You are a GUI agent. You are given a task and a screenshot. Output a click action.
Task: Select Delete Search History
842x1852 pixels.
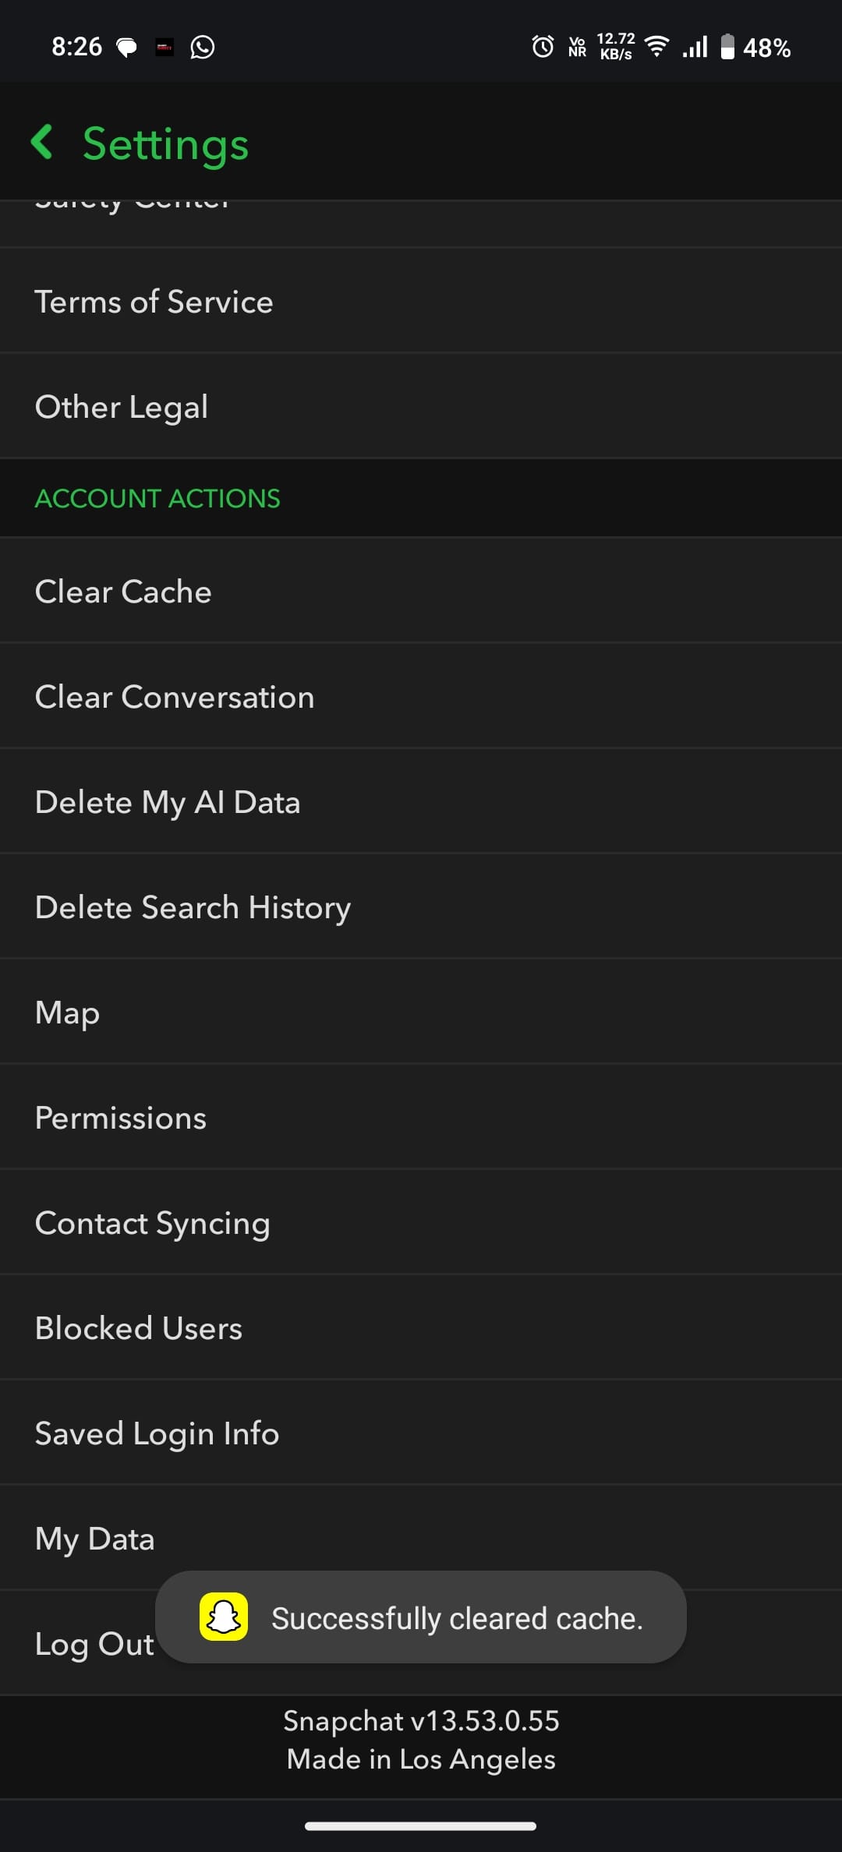coord(193,907)
